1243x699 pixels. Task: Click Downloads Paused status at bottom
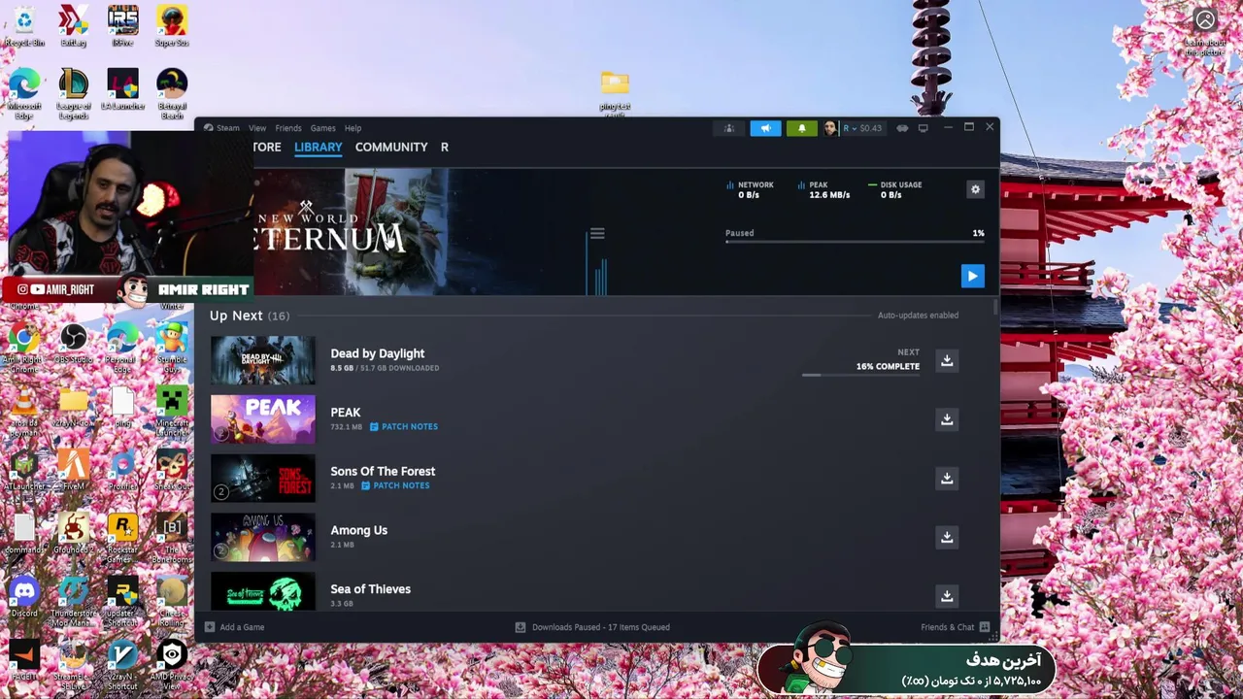click(x=592, y=627)
